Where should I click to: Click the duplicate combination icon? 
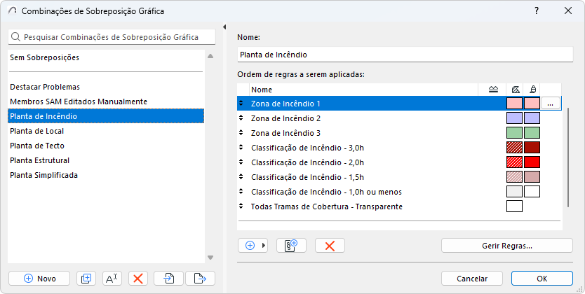86,278
